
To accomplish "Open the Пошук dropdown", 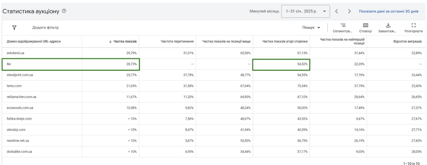I will 311,27.
